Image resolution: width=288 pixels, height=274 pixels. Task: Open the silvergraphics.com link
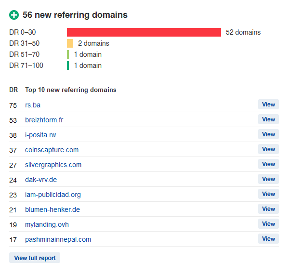[53, 165]
